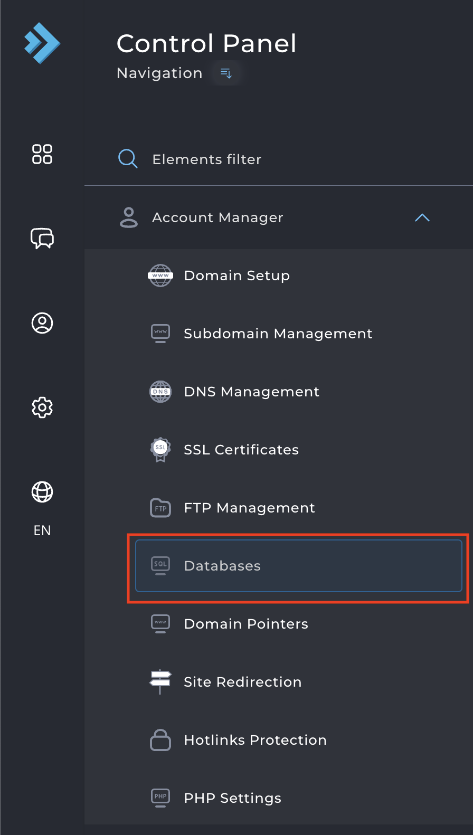
Task: Click the Hotlinks Protection padlock icon
Action: point(160,740)
